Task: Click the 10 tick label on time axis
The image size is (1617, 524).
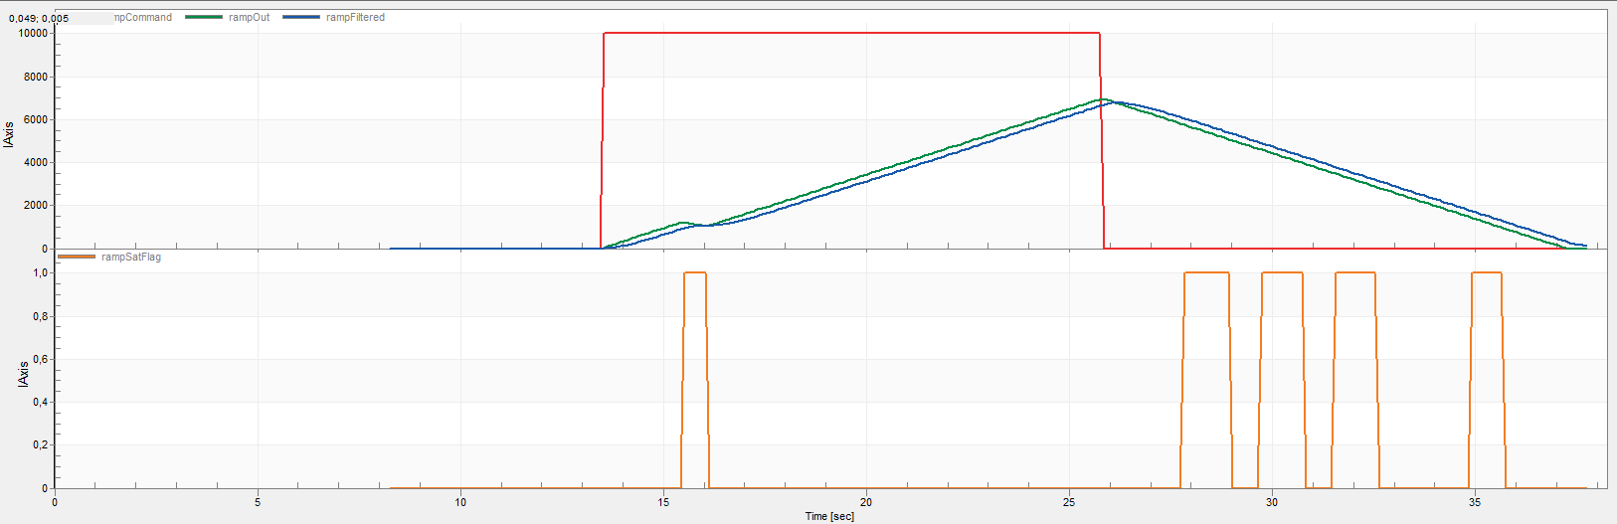Action: (460, 502)
